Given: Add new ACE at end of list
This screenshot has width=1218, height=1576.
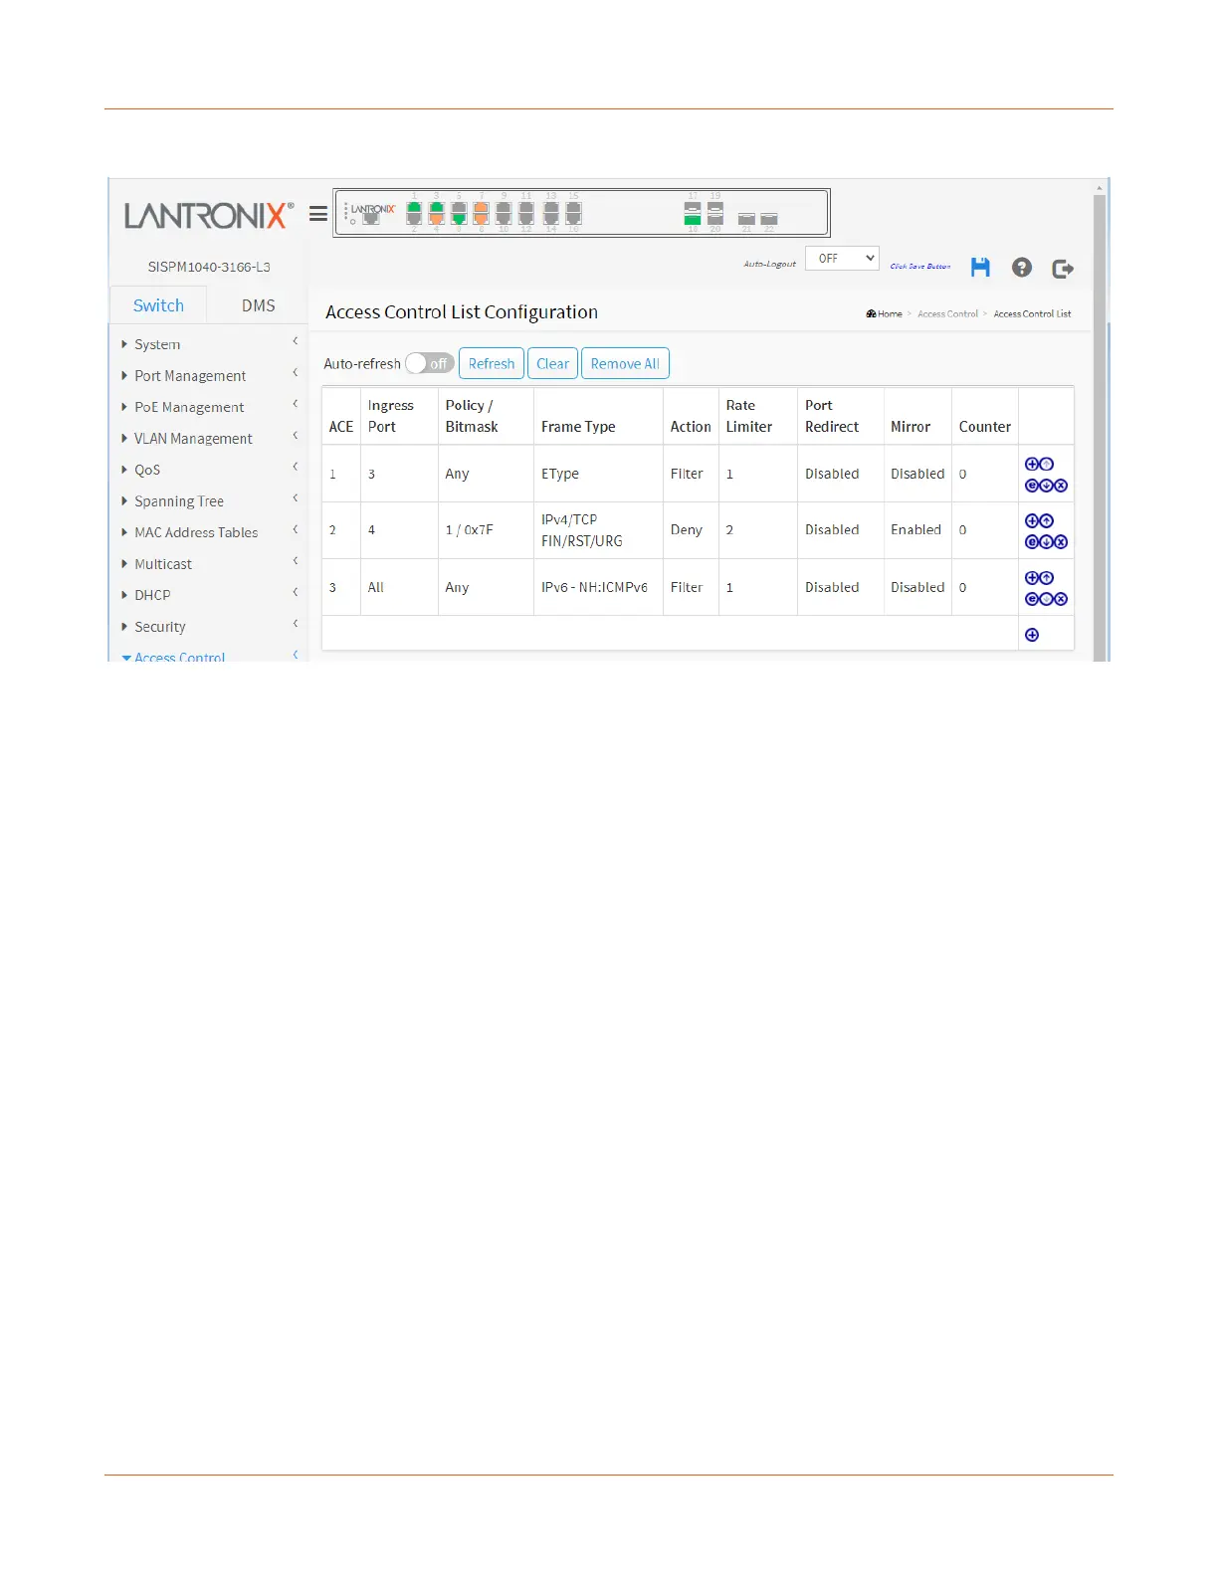Looking at the screenshot, I should [1032, 635].
